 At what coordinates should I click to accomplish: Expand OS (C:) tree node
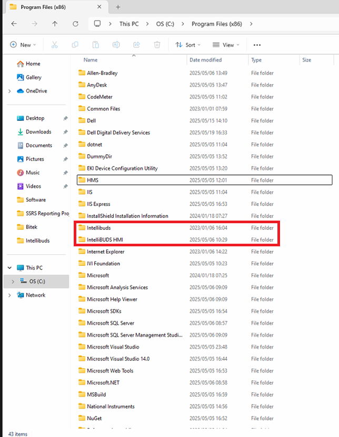click(13, 282)
